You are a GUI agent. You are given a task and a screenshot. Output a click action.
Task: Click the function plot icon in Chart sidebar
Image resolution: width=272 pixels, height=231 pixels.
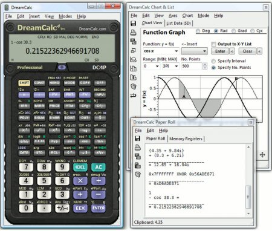pos(133,59)
